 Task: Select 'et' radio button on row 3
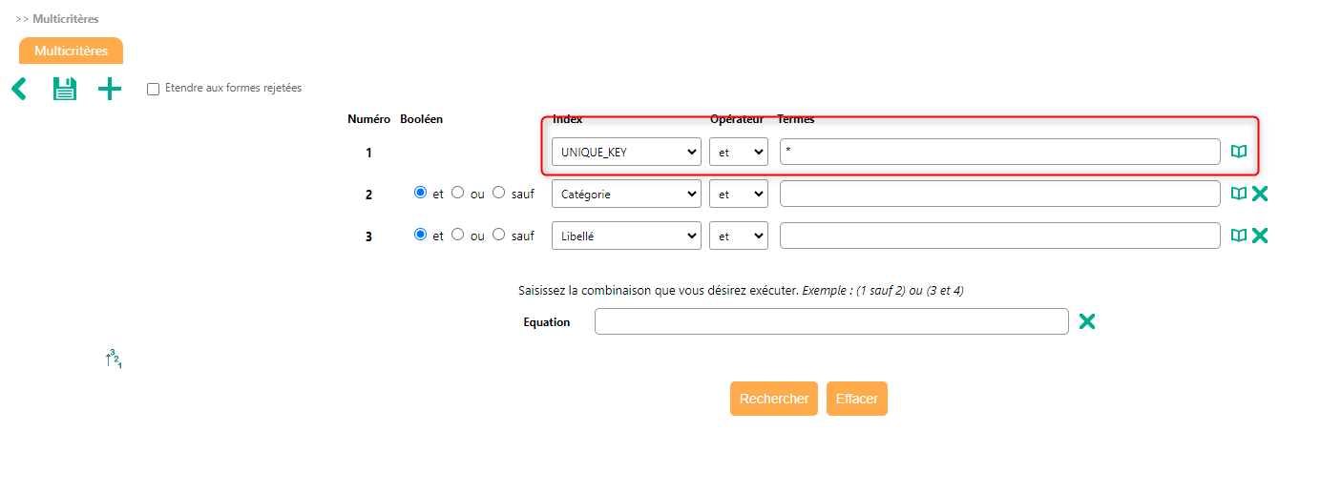click(x=420, y=235)
